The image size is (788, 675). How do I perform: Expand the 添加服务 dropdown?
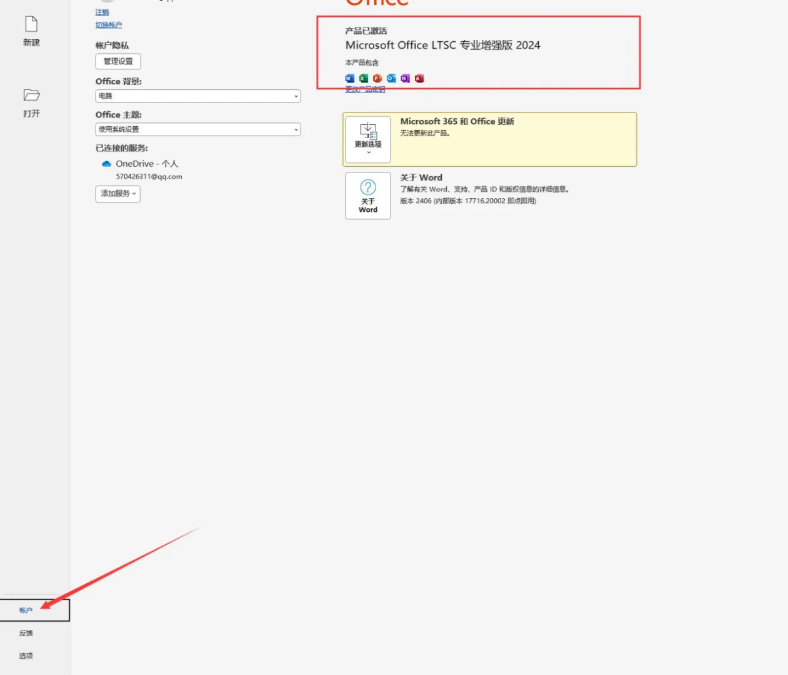(117, 194)
